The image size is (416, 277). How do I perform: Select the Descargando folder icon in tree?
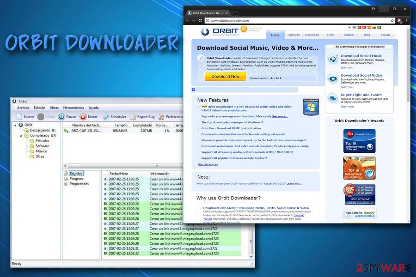point(26,130)
